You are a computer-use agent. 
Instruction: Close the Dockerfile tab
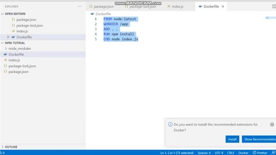pos(223,6)
